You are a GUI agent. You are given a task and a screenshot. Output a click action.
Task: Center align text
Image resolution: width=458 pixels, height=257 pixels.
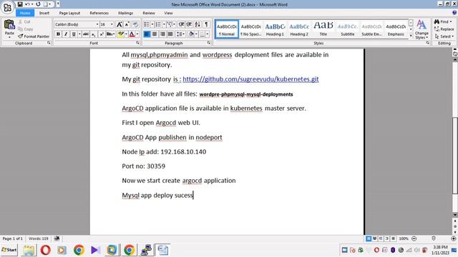click(x=155, y=34)
